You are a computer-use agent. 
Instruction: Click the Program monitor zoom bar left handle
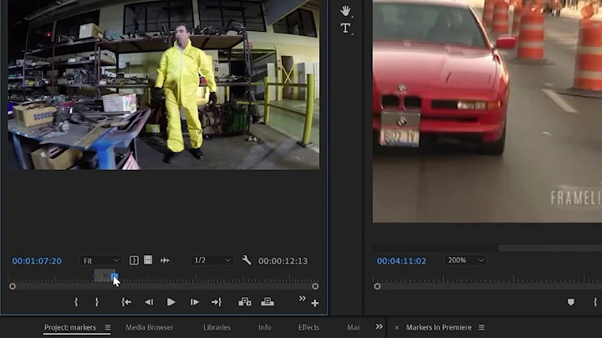(377, 286)
